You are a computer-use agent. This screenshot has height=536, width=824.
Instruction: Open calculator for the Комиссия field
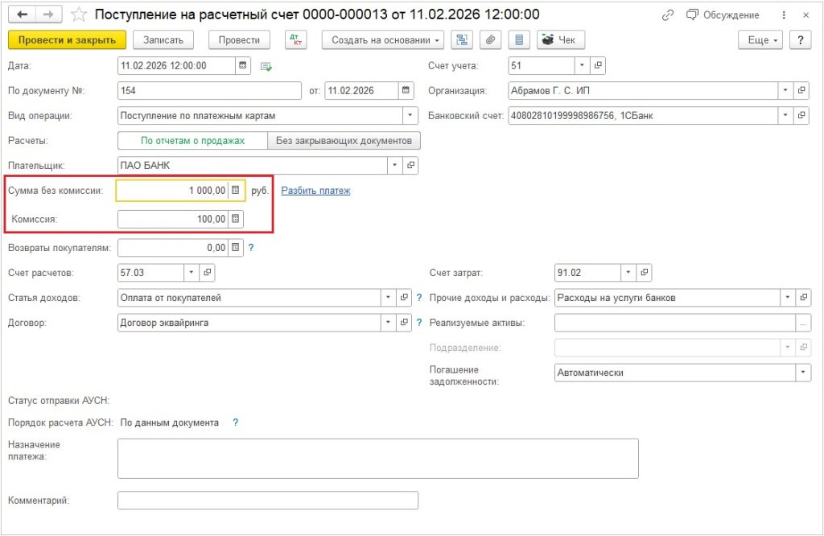(236, 219)
